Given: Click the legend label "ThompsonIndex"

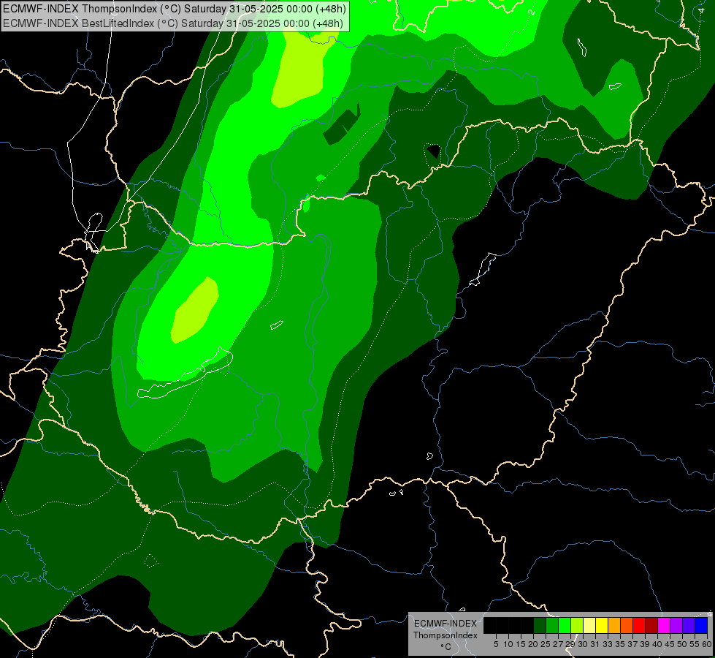Looking at the screenshot, I should tap(446, 635).
